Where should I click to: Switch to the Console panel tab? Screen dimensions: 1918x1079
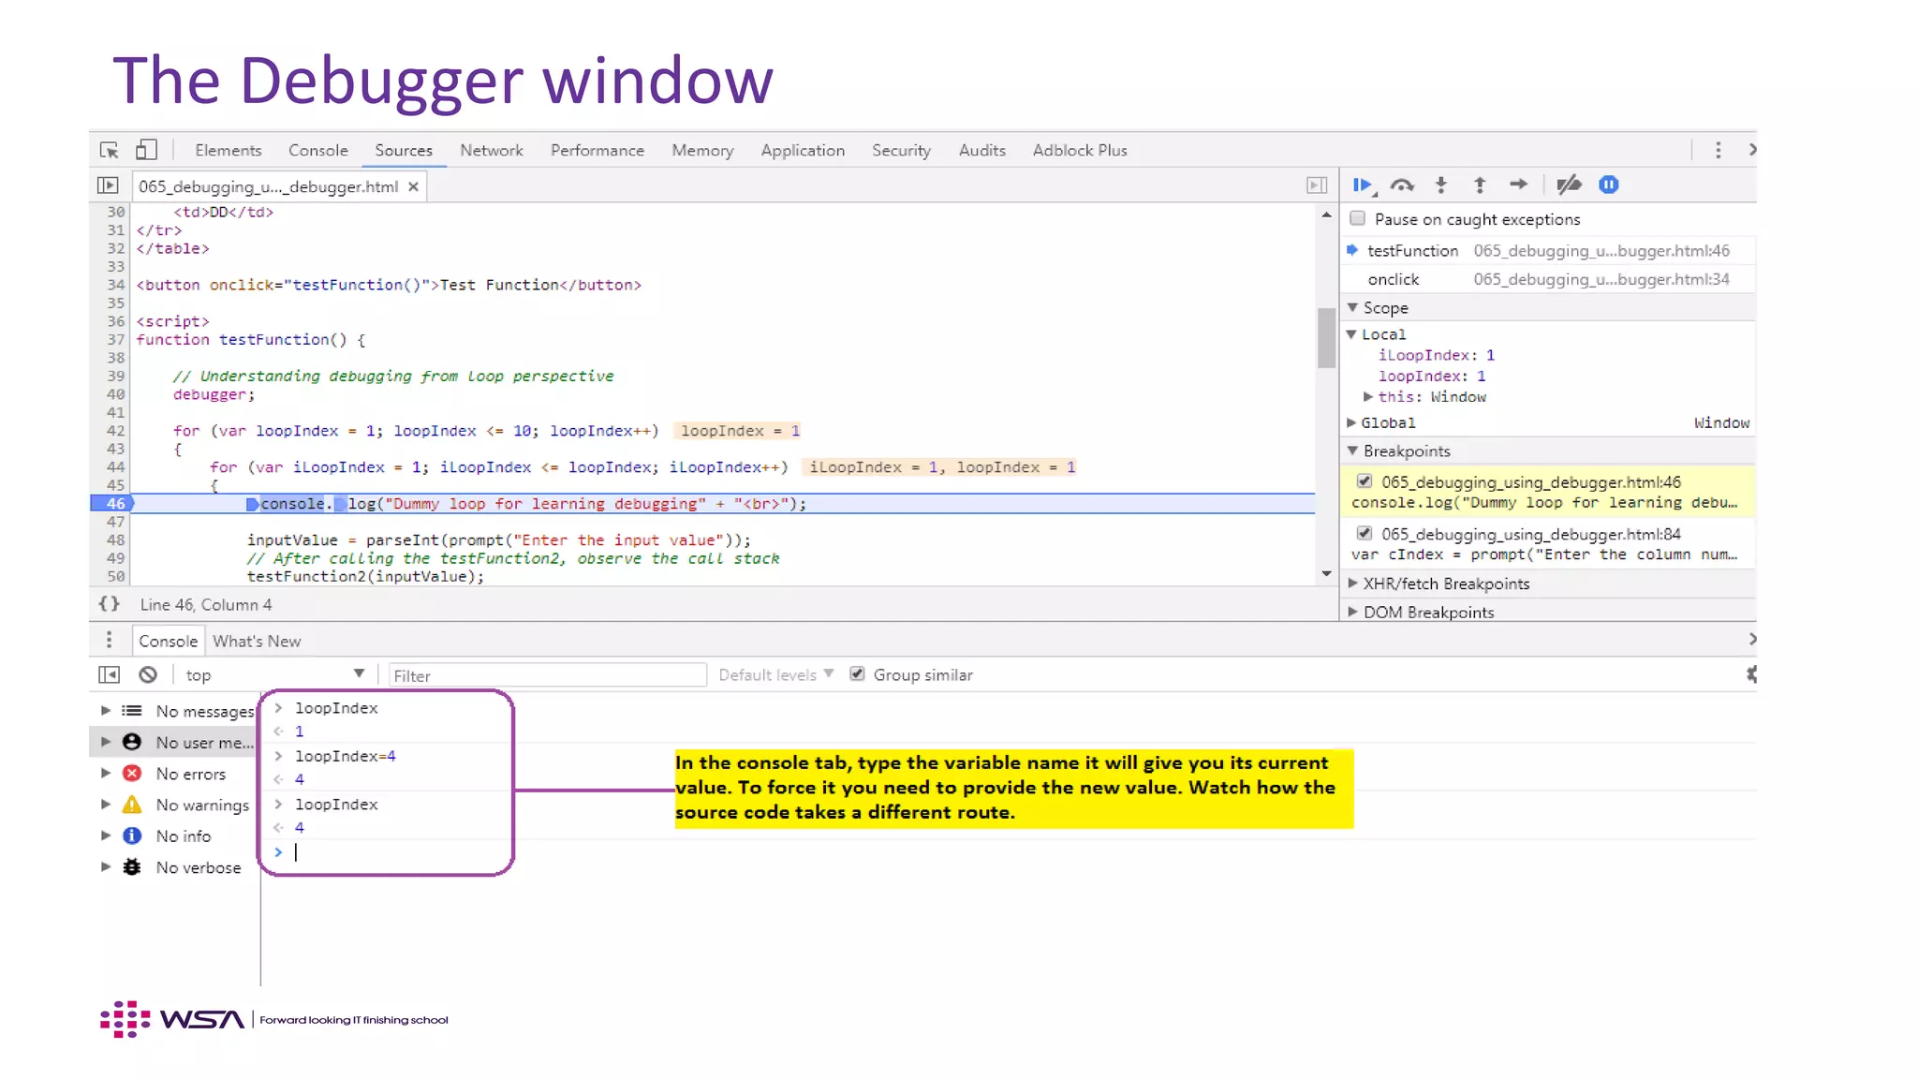point(318,150)
